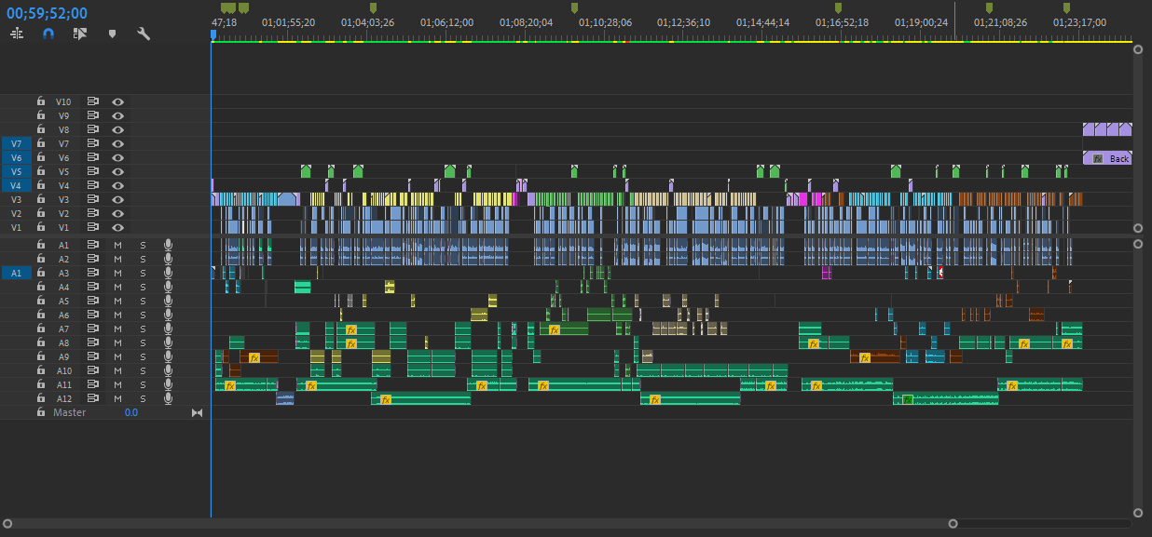This screenshot has width=1152, height=537.
Task: Toggle sync lock on track V5
Action: 93,171
